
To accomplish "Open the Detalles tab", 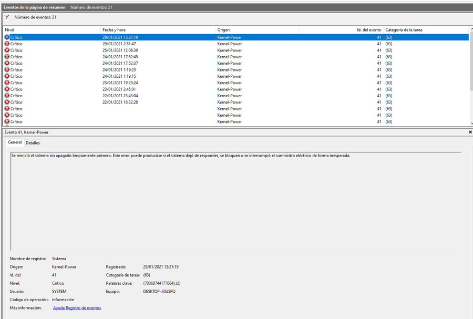I will tap(33, 142).
